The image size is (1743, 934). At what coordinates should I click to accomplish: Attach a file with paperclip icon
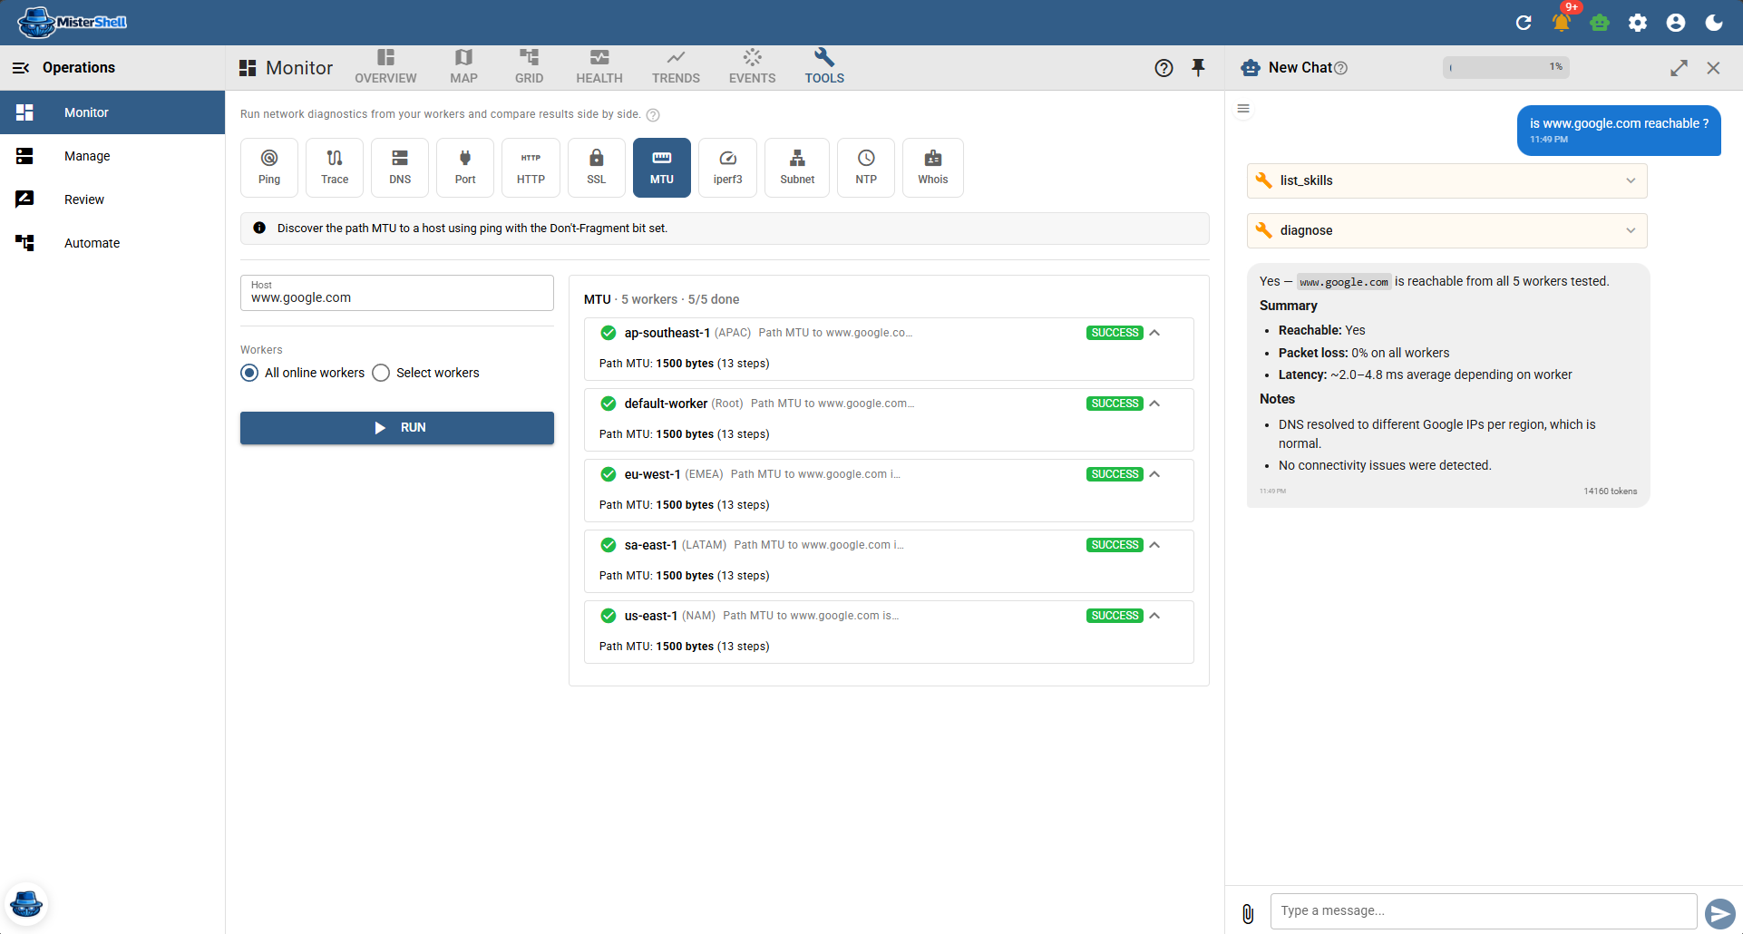click(1248, 914)
